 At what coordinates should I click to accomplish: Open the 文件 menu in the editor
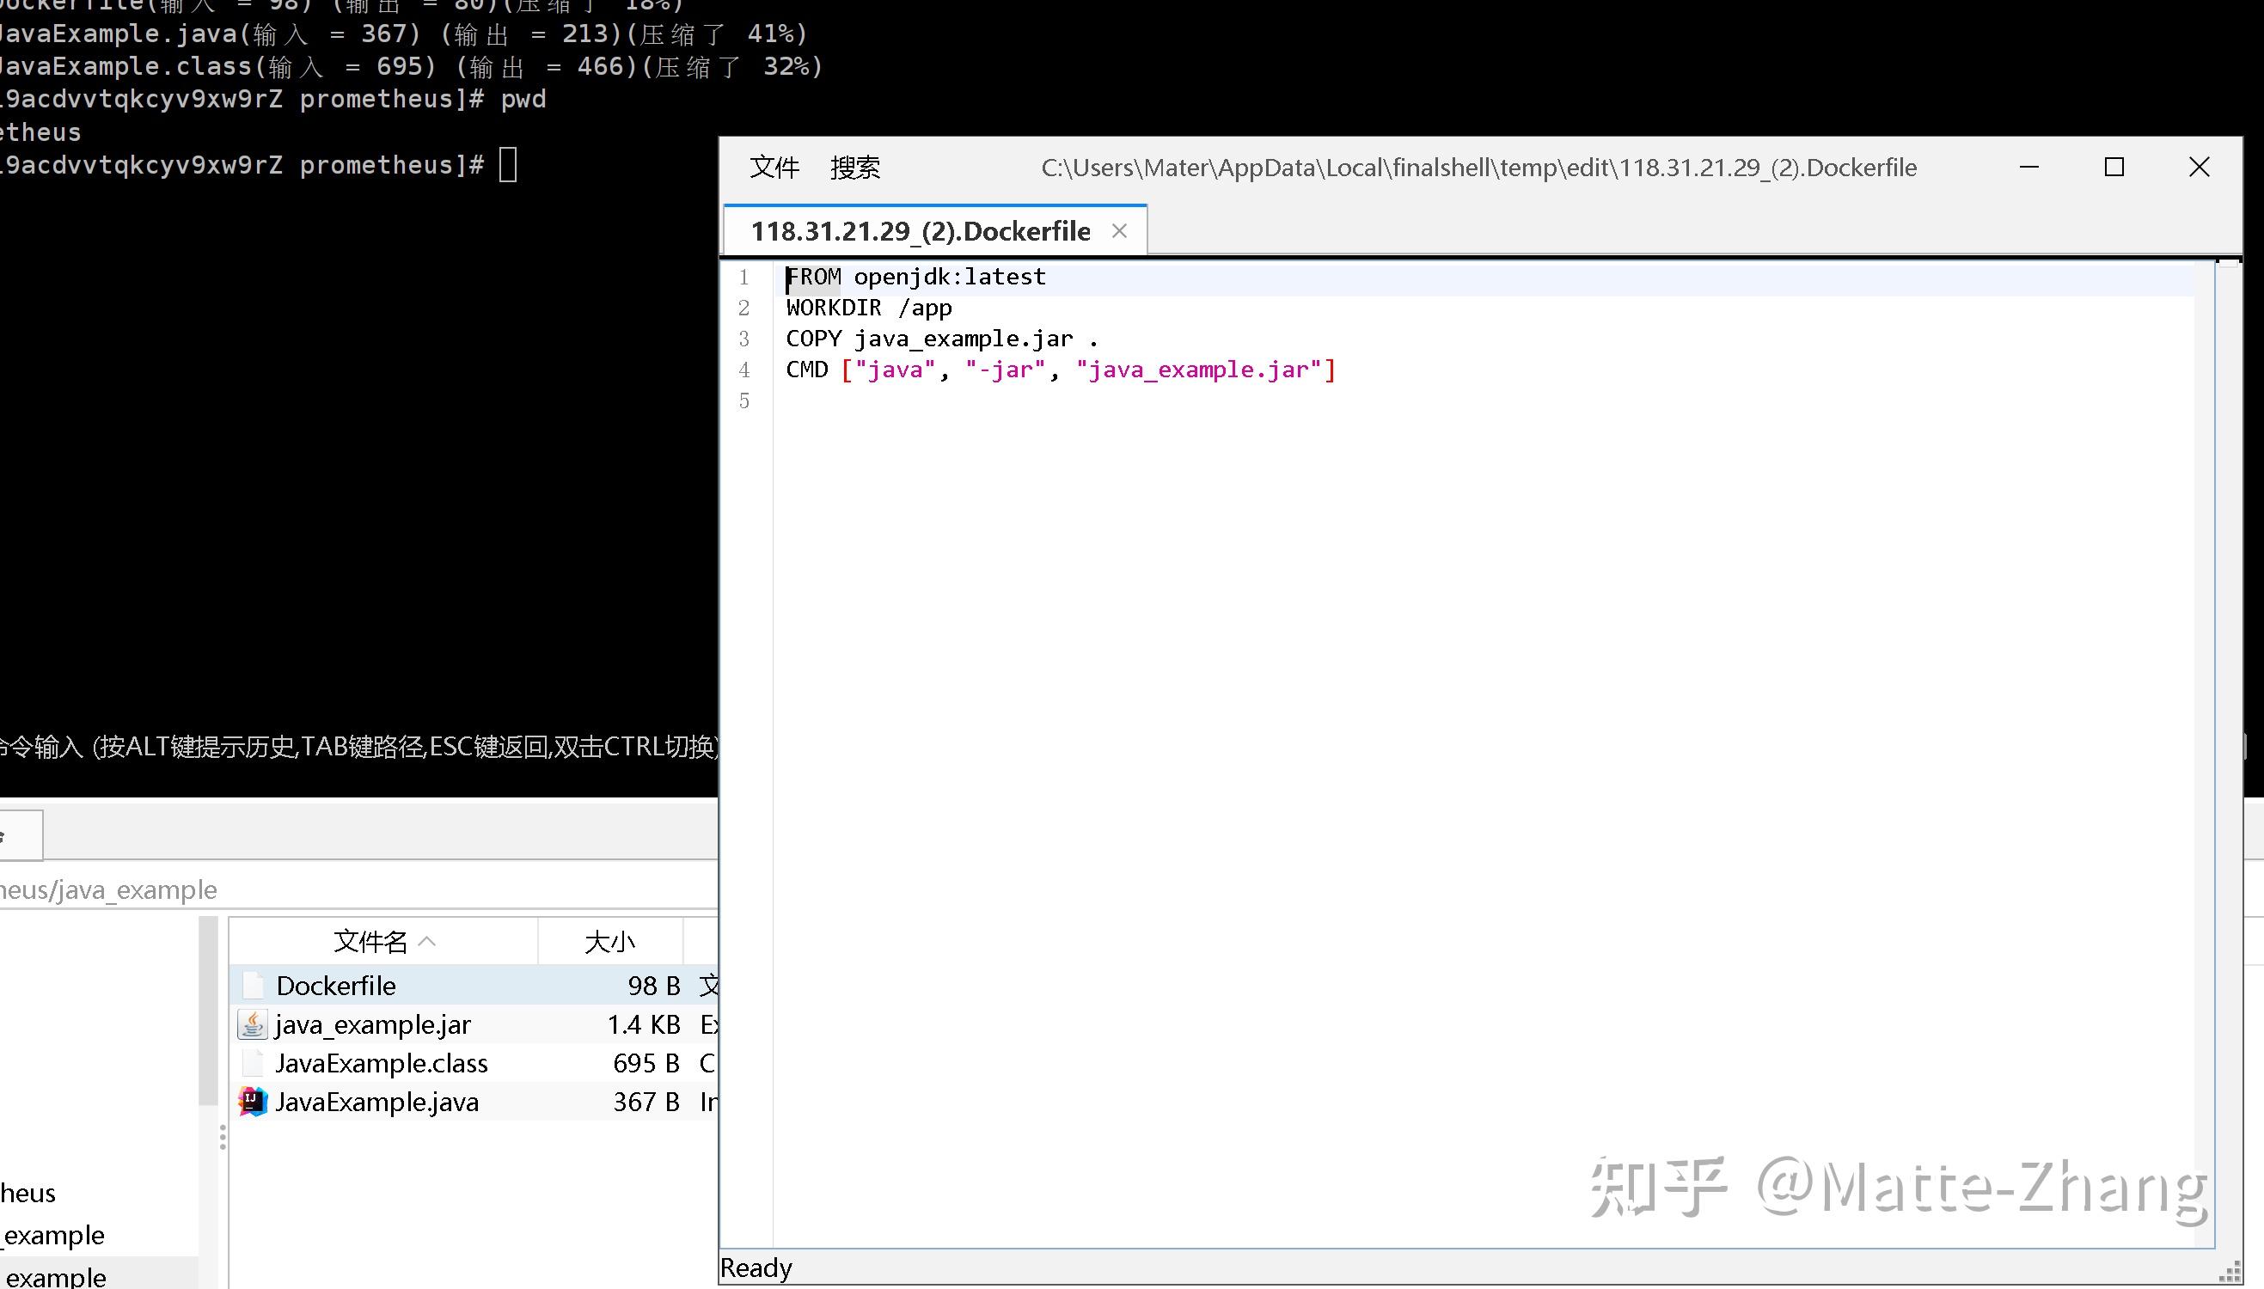click(772, 168)
